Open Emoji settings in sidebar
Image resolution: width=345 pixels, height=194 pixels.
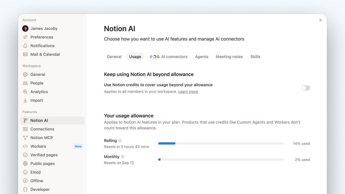pyautogui.click(x=52, y=172)
